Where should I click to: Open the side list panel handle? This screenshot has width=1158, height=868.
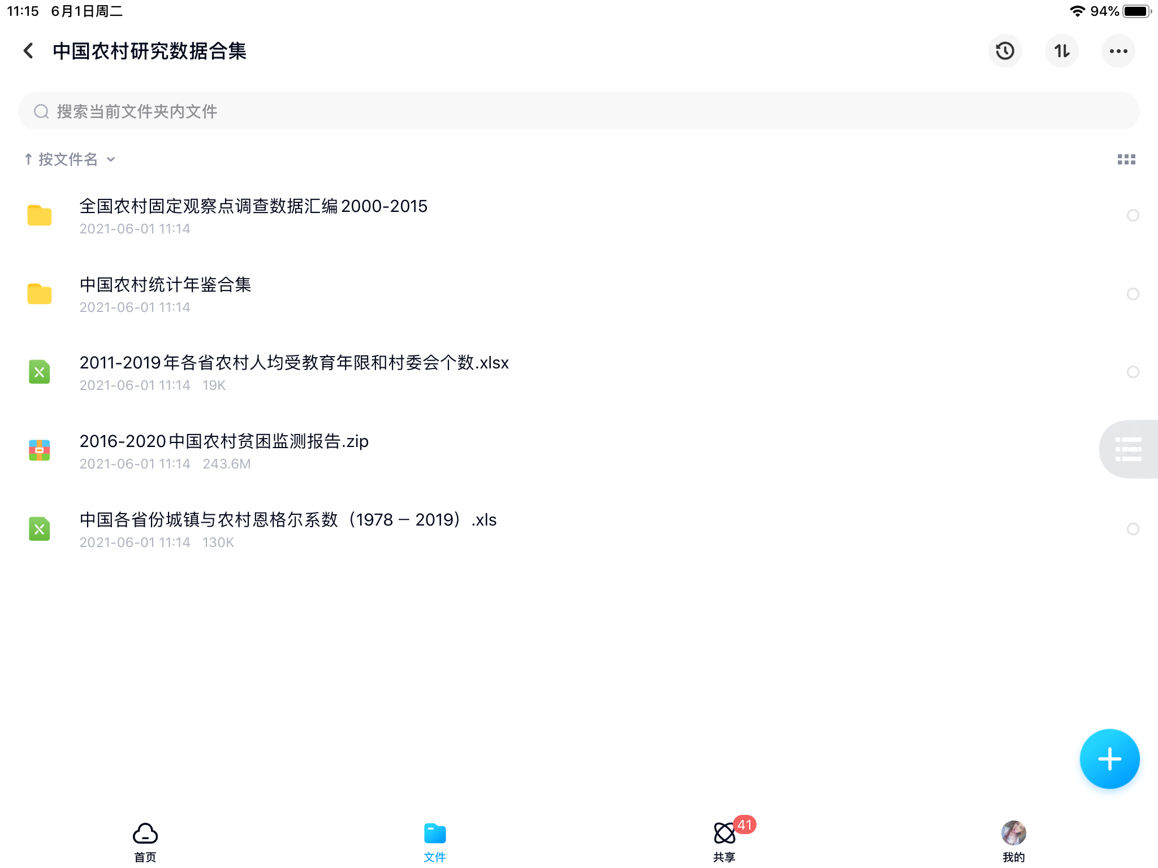tap(1128, 449)
